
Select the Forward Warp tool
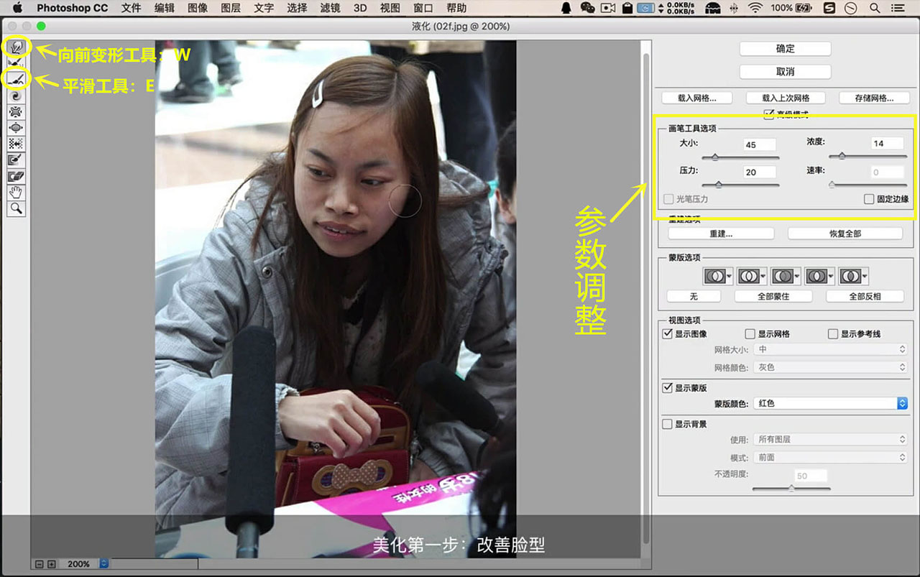coord(16,47)
